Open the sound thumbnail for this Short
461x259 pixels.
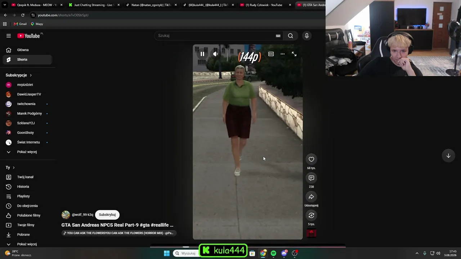pos(312,233)
